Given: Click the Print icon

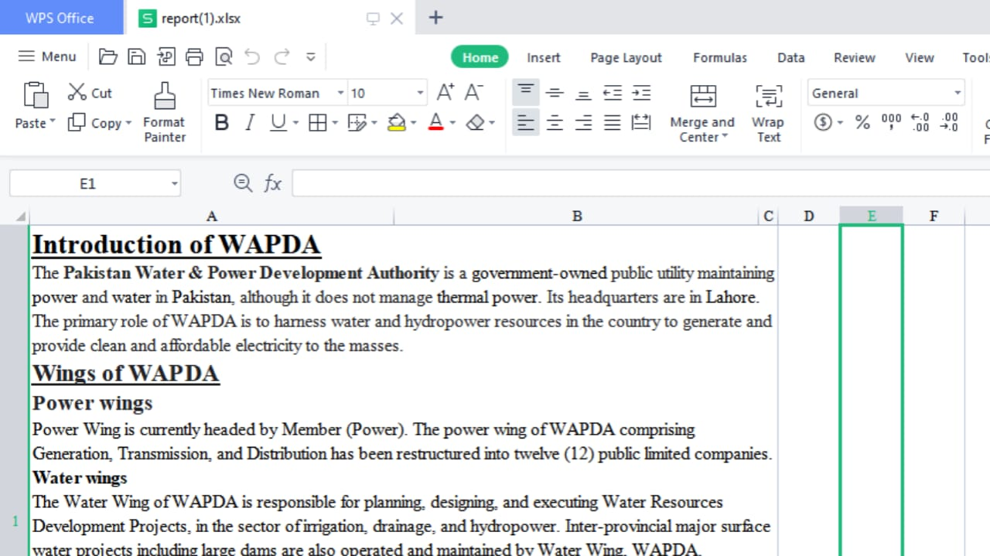Looking at the screenshot, I should tap(194, 56).
